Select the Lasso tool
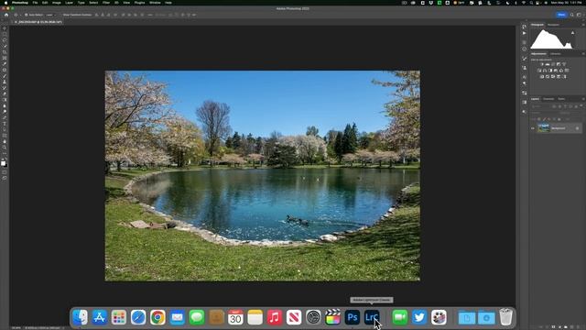This screenshot has height=330, width=586. pos(5,40)
